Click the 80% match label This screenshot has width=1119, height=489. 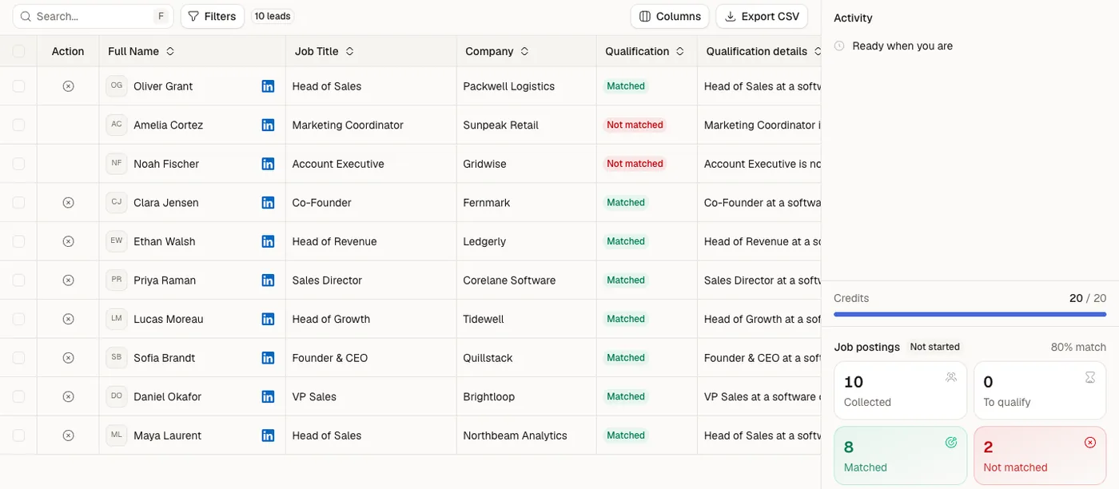(x=1078, y=347)
